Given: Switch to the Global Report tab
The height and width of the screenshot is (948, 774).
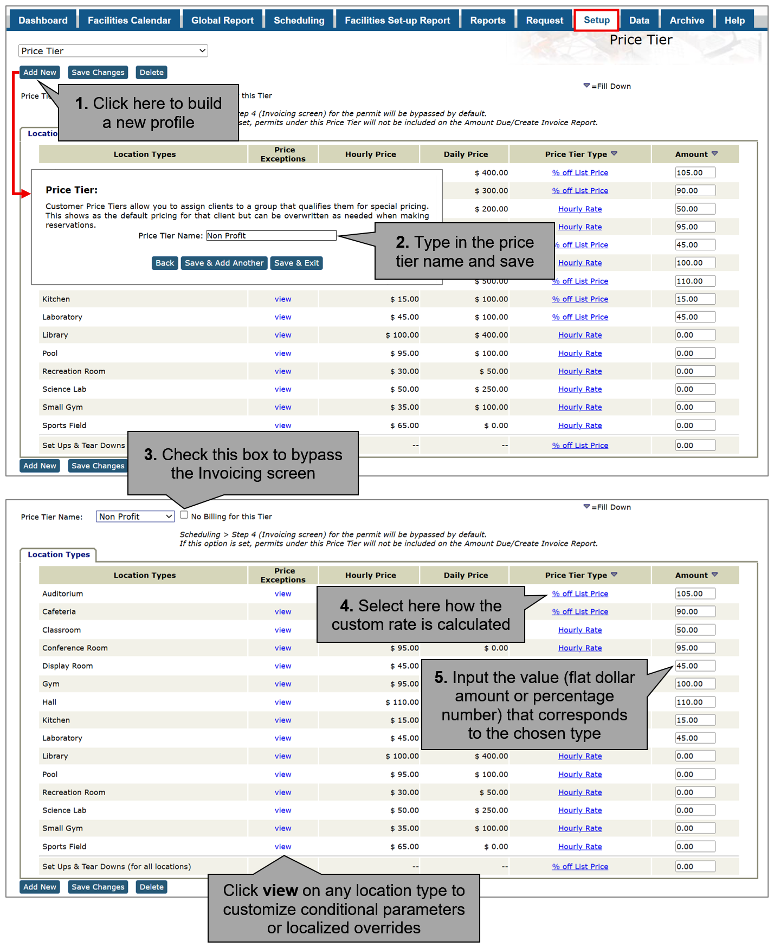Looking at the screenshot, I should 222,21.
